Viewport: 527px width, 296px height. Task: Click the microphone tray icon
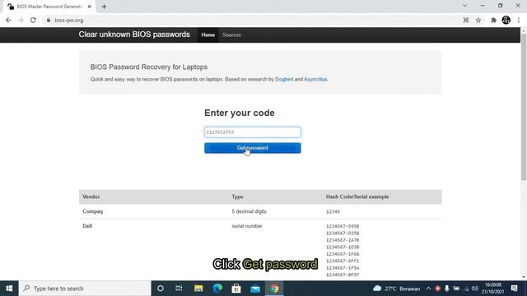click(446, 289)
